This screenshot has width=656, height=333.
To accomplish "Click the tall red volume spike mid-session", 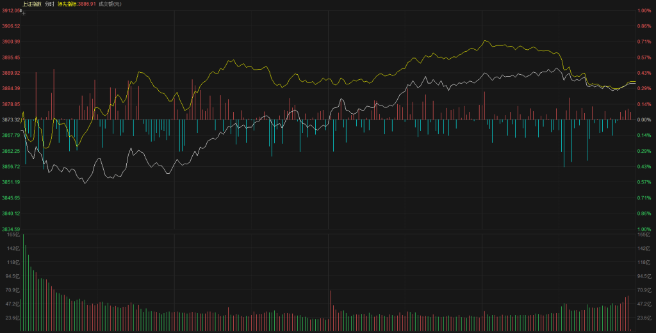I will point(331,311).
